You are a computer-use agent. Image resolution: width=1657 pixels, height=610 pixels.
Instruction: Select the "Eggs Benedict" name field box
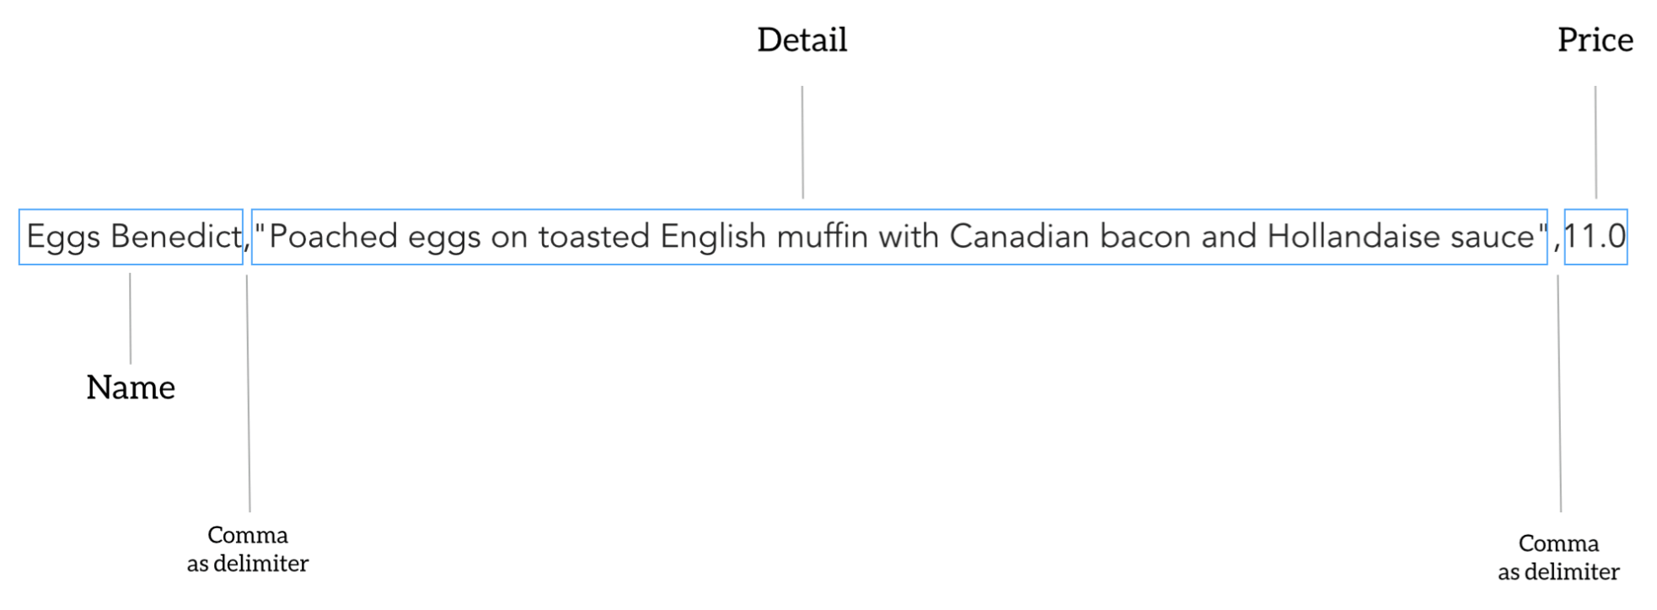131,237
